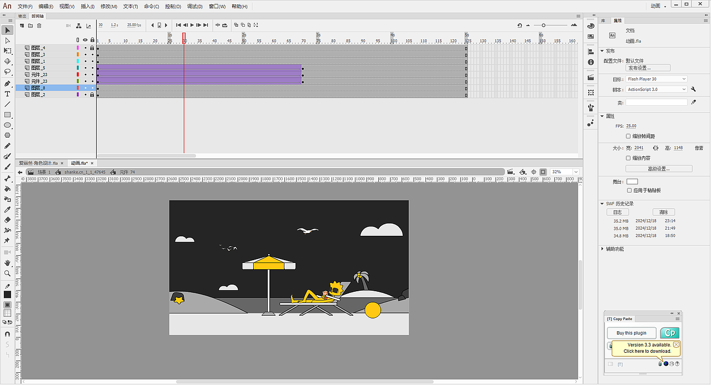This screenshot has width=711, height=385.
Task: Go to last frame in timeline
Action: [x=206, y=25]
